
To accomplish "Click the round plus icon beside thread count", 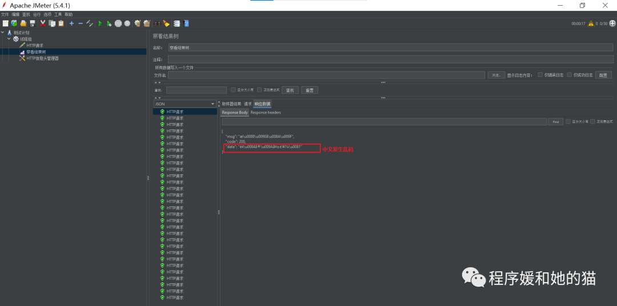I will [612, 23].
